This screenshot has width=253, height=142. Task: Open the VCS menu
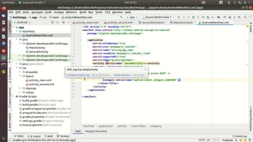107,12
